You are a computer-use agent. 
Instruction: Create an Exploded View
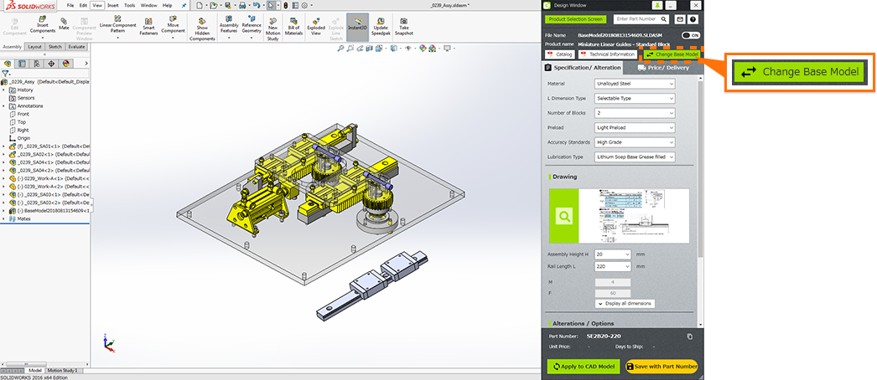pos(316,26)
